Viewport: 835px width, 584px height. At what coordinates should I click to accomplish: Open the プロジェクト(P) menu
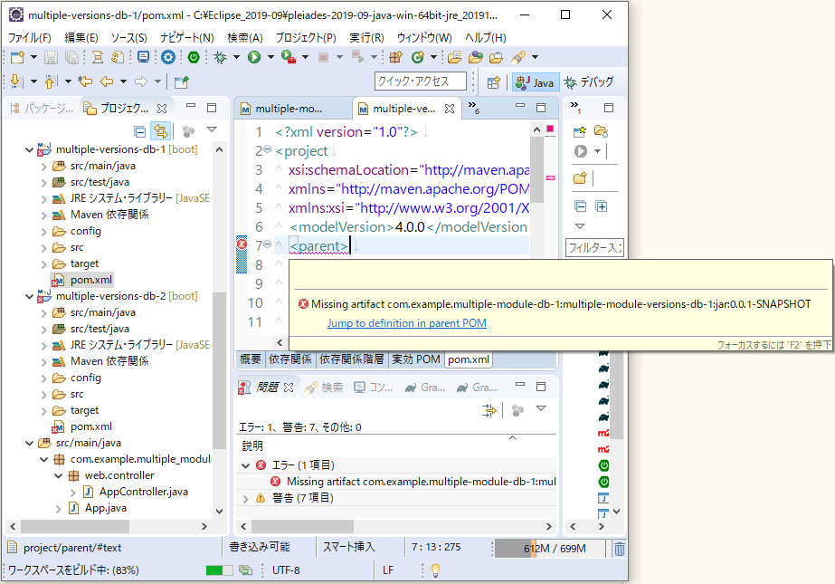click(x=306, y=38)
